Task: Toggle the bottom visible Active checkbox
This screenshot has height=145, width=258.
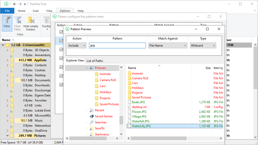Action: (61, 85)
